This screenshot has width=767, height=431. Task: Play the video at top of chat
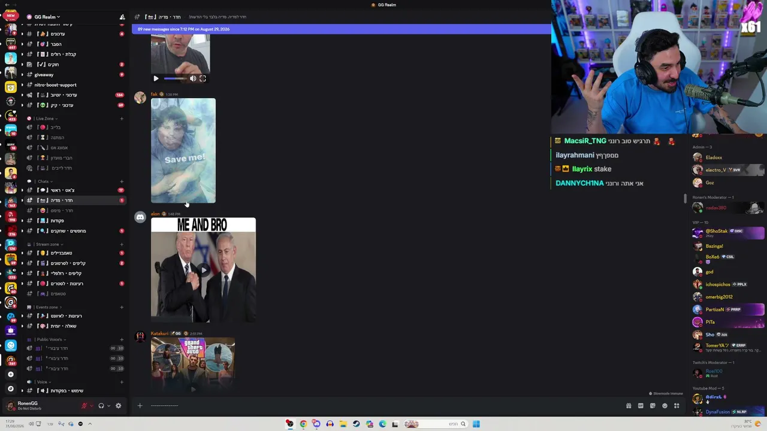[156, 78]
